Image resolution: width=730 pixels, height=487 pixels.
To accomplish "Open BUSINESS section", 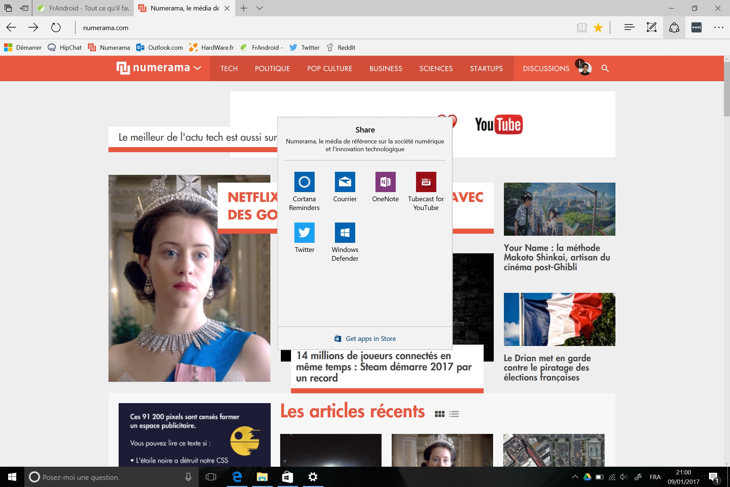I will [386, 68].
